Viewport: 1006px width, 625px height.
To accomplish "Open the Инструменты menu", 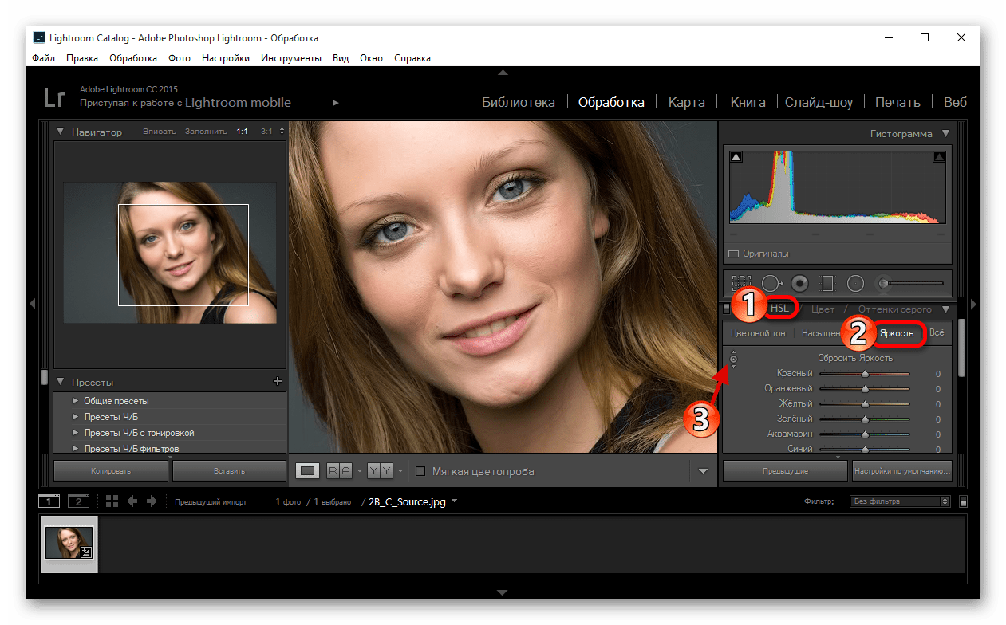I will pyautogui.click(x=290, y=58).
